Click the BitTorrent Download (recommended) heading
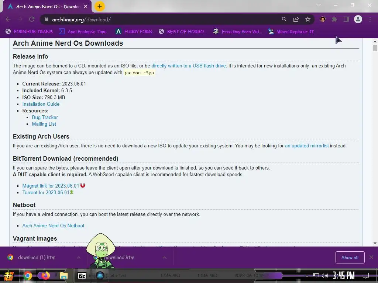The width and height of the screenshot is (378, 283). [65, 158]
